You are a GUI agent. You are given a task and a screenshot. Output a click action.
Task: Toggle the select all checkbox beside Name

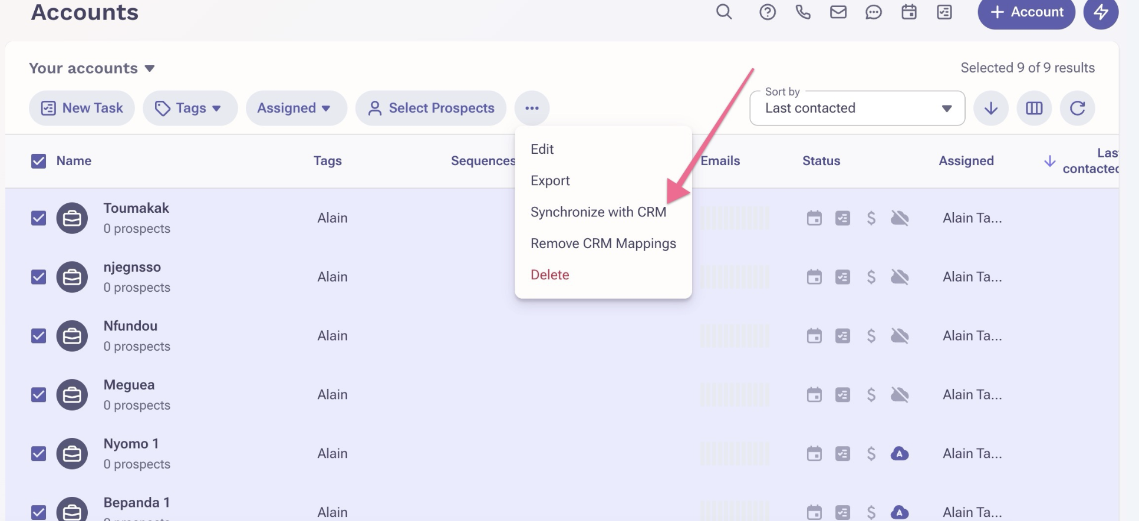pyautogui.click(x=38, y=161)
